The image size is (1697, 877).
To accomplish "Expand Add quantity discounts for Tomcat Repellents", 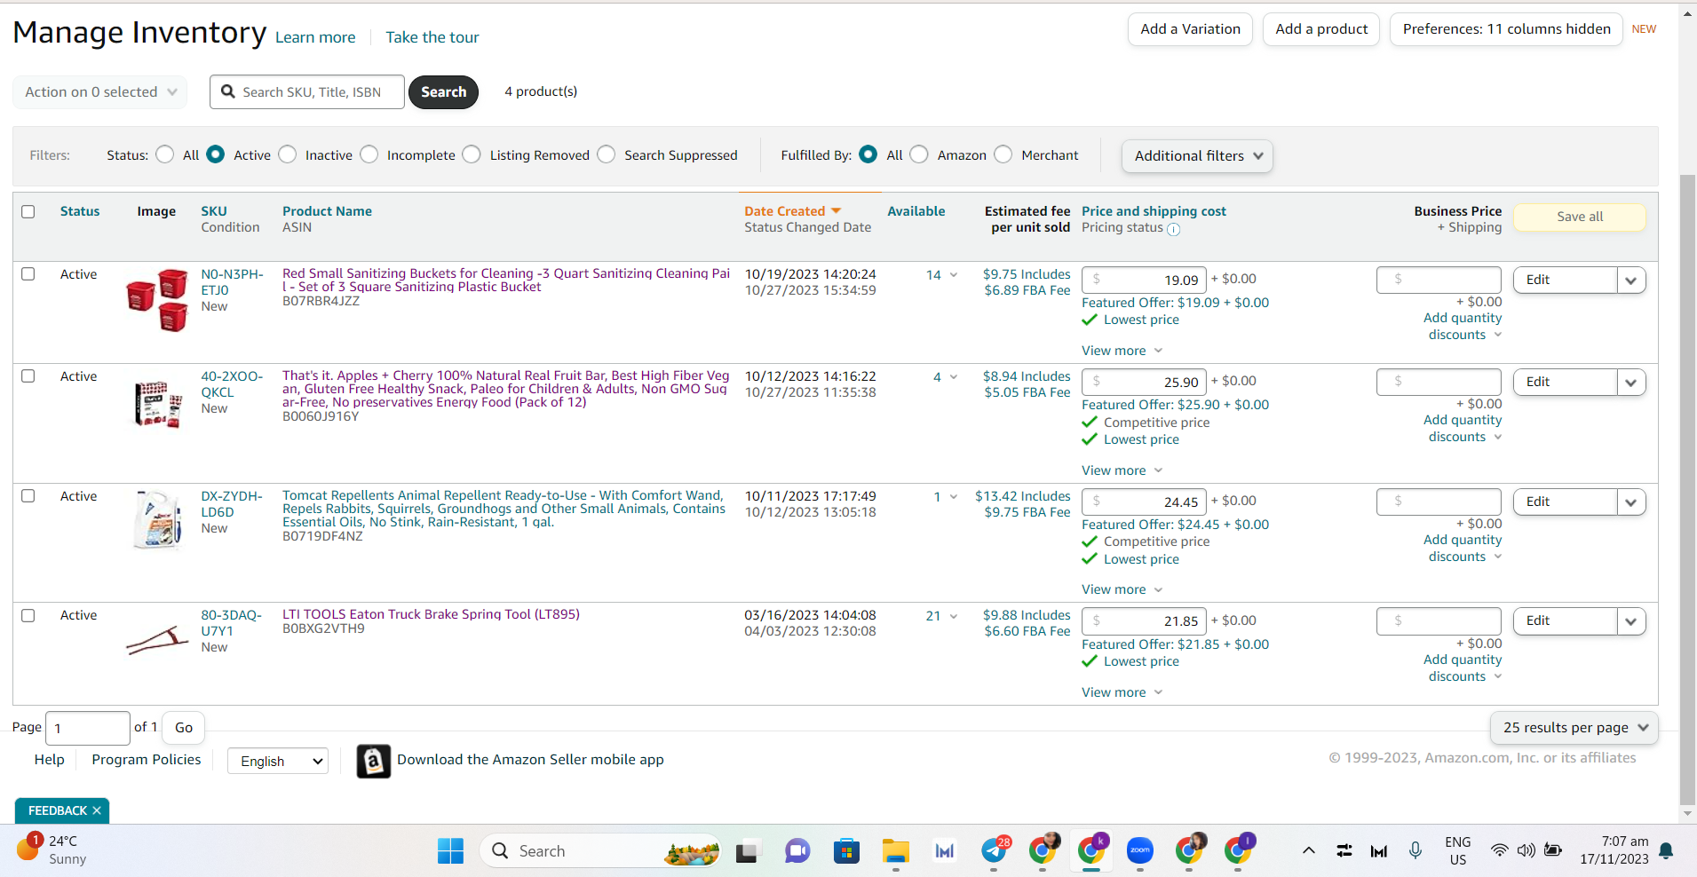I will (1463, 549).
